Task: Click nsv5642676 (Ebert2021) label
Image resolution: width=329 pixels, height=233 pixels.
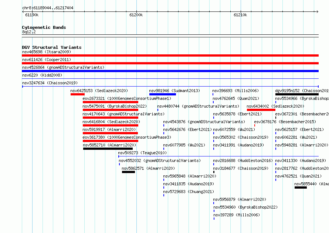Action: [x=187, y=129]
